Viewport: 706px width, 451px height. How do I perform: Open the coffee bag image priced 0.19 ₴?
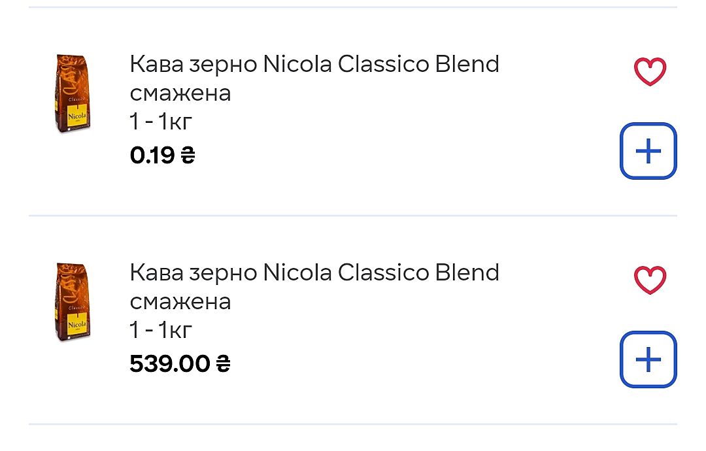coord(71,93)
